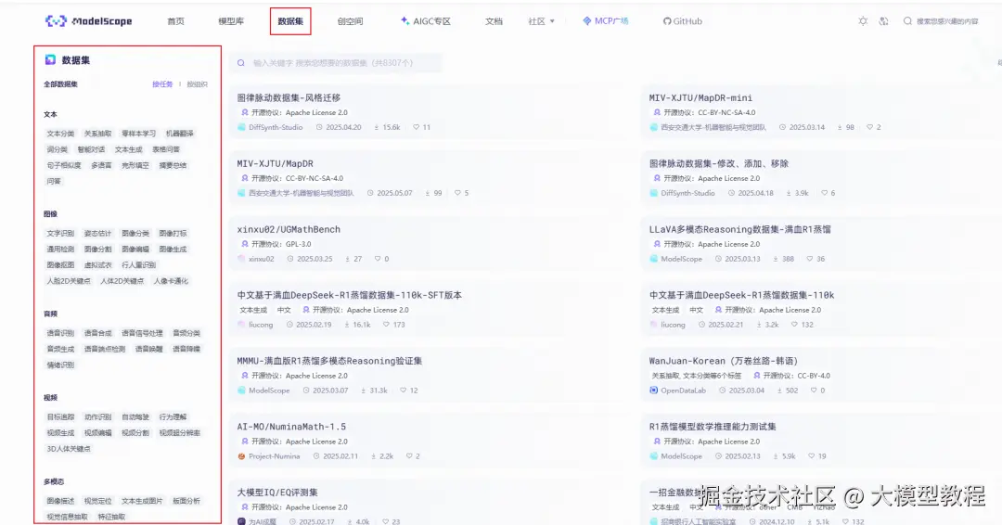Screen dimensions: 1002x525
Task: Click the language switch icon in header
Action: (x=884, y=21)
